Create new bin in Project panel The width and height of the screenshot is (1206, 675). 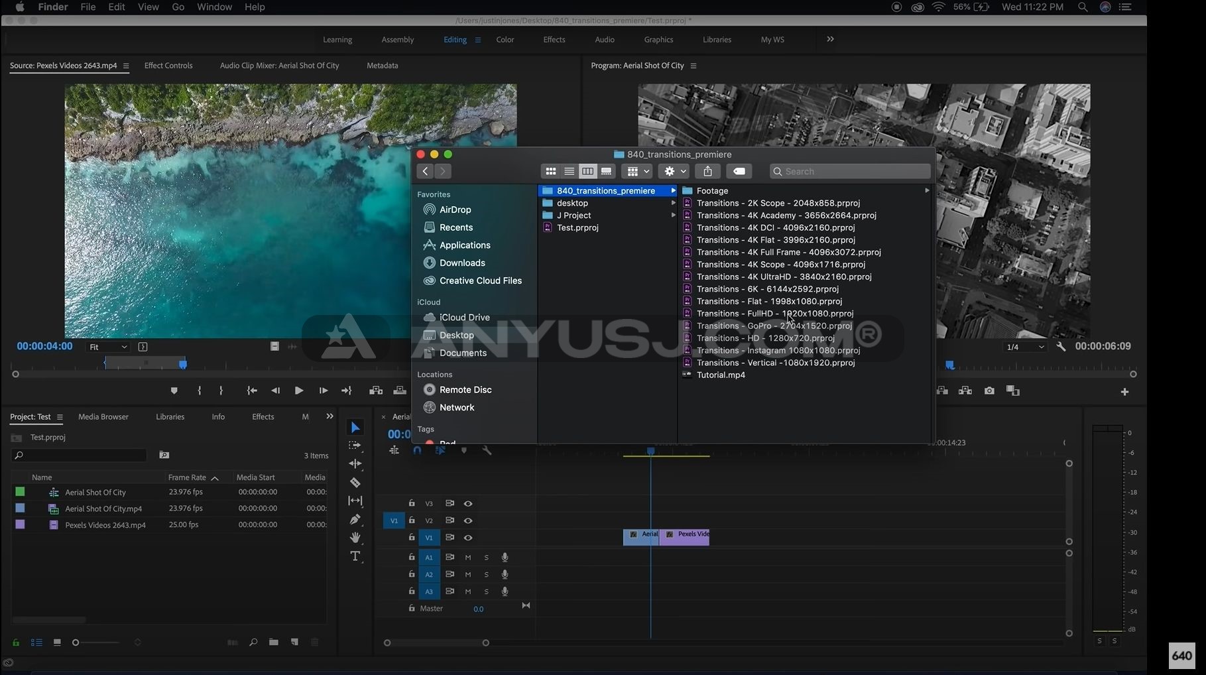point(273,642)
